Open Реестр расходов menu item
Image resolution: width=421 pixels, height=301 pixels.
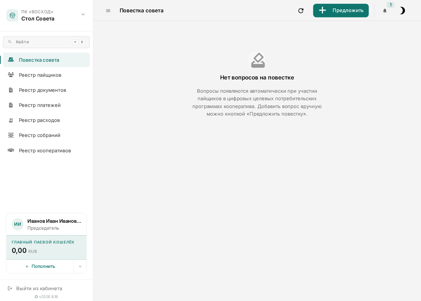[x=46, y=120]
